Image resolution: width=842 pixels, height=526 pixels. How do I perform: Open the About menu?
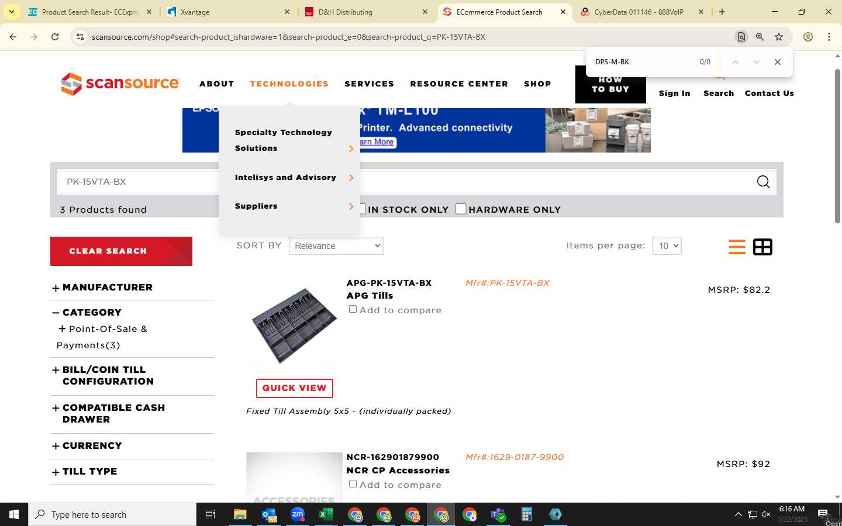pos(217,84)
